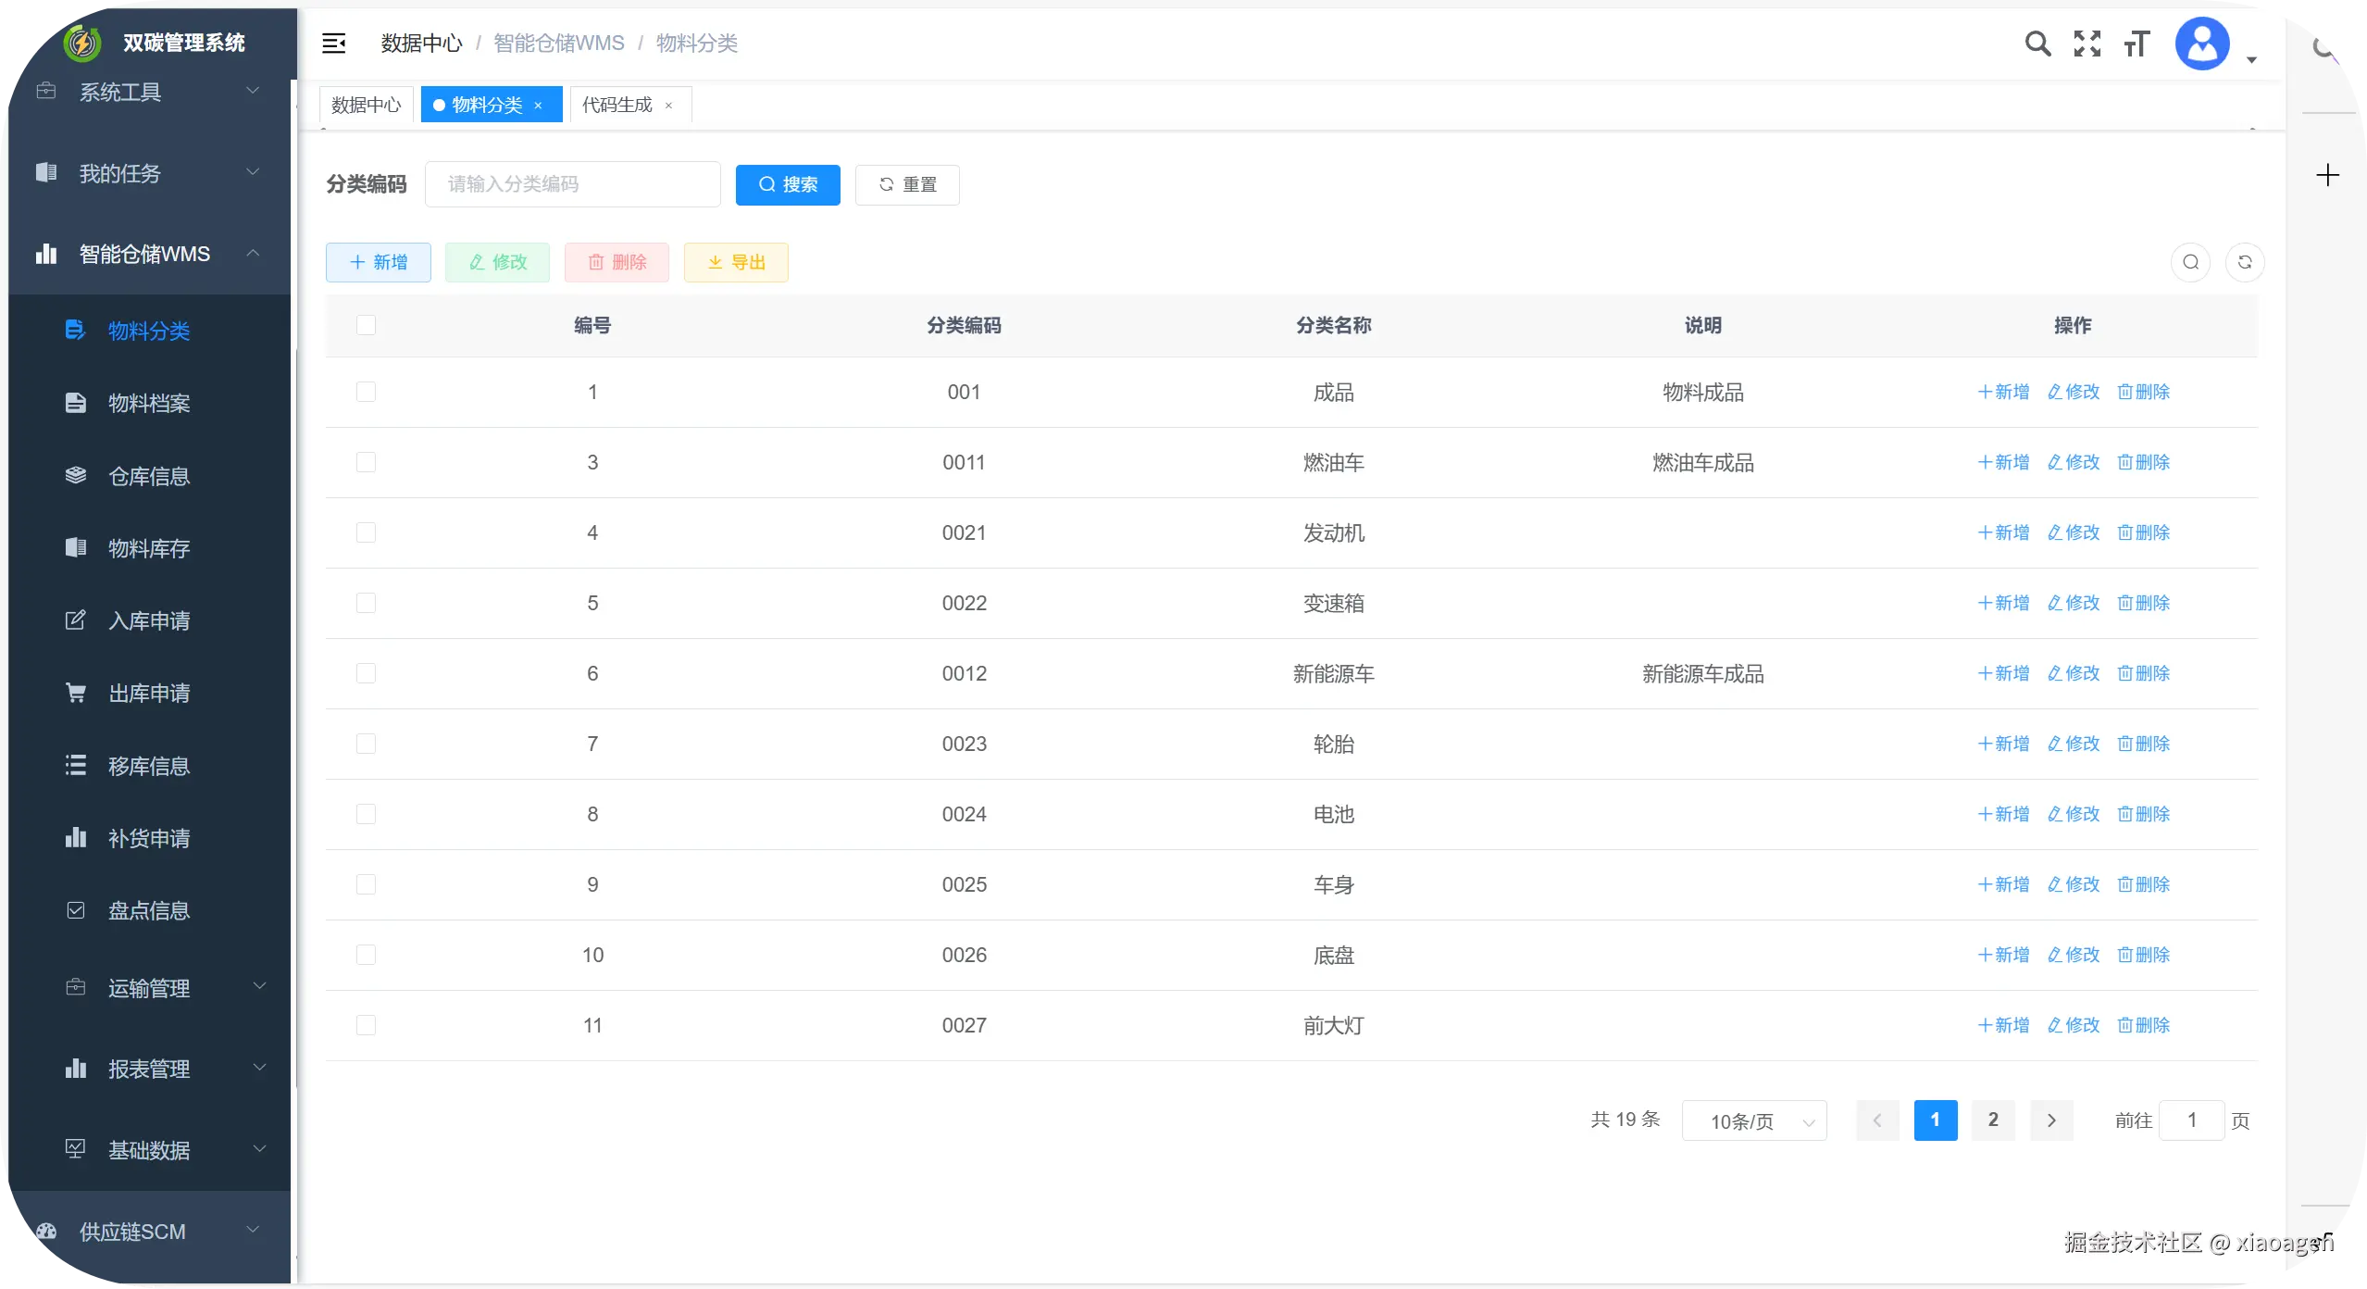
Task: Open the 10条/页 page size dropdown
Action: pyautogui.click(x=1754, y=1120)
